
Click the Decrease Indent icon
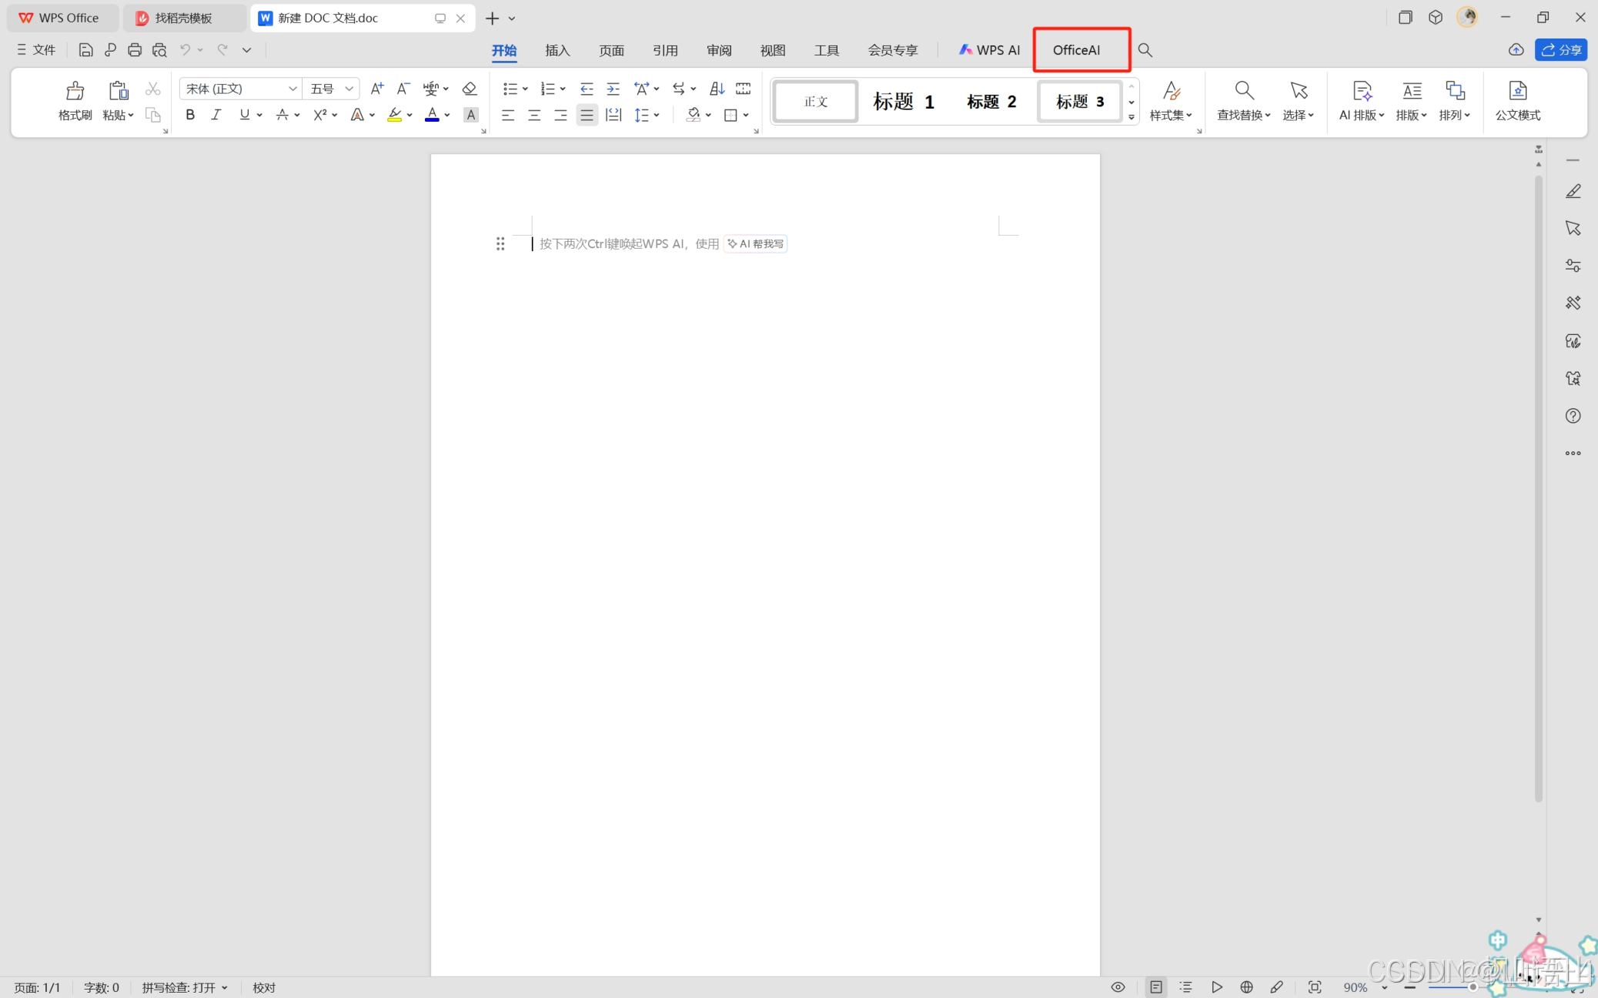pos(587,89)
